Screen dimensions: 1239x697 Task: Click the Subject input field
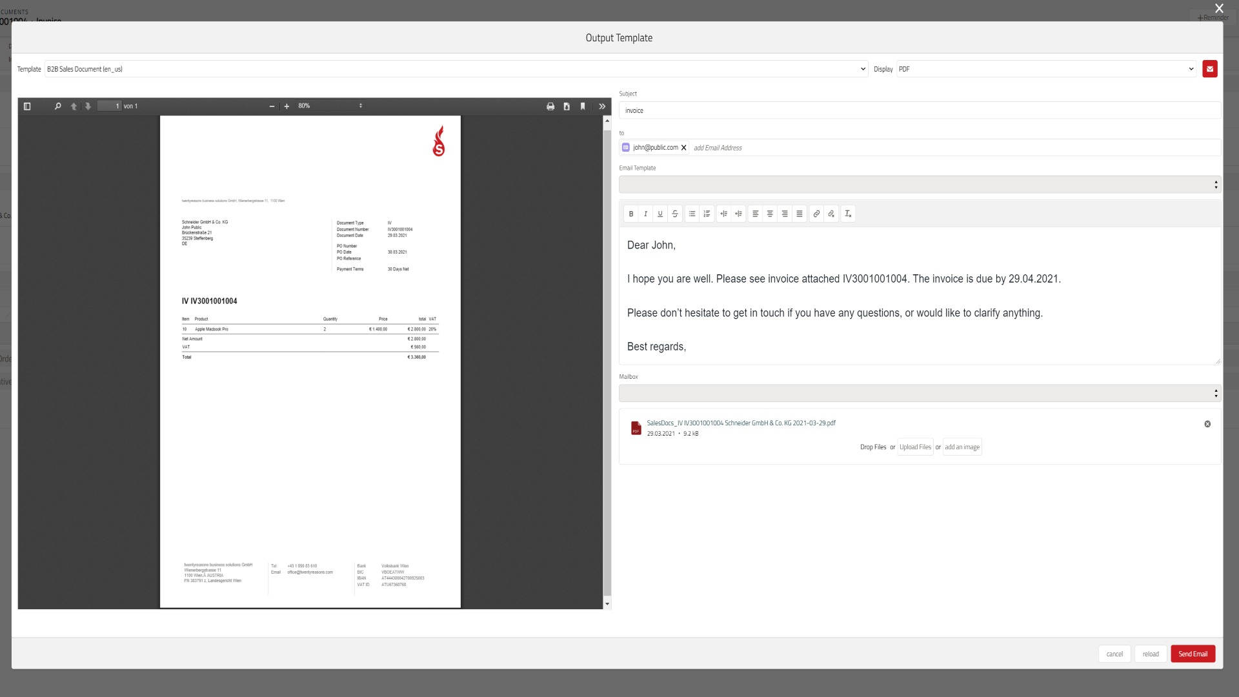click(920, 110)
